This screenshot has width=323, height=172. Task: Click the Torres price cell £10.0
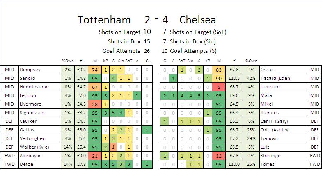pos(234,164)
